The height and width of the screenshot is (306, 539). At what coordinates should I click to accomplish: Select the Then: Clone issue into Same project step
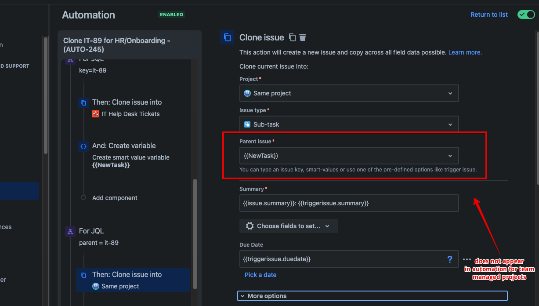click(133, 280)
